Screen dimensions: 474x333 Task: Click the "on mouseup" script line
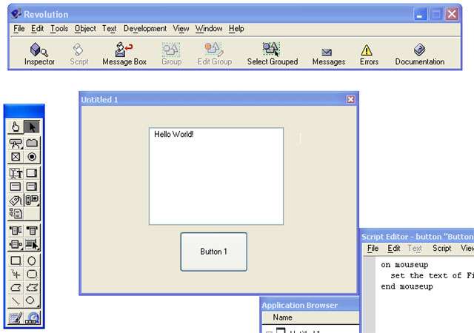coord(404,265)
